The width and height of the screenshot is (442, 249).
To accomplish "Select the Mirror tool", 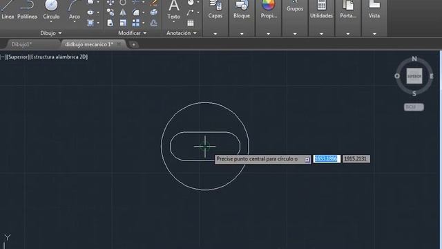I will tap(123, 12).
